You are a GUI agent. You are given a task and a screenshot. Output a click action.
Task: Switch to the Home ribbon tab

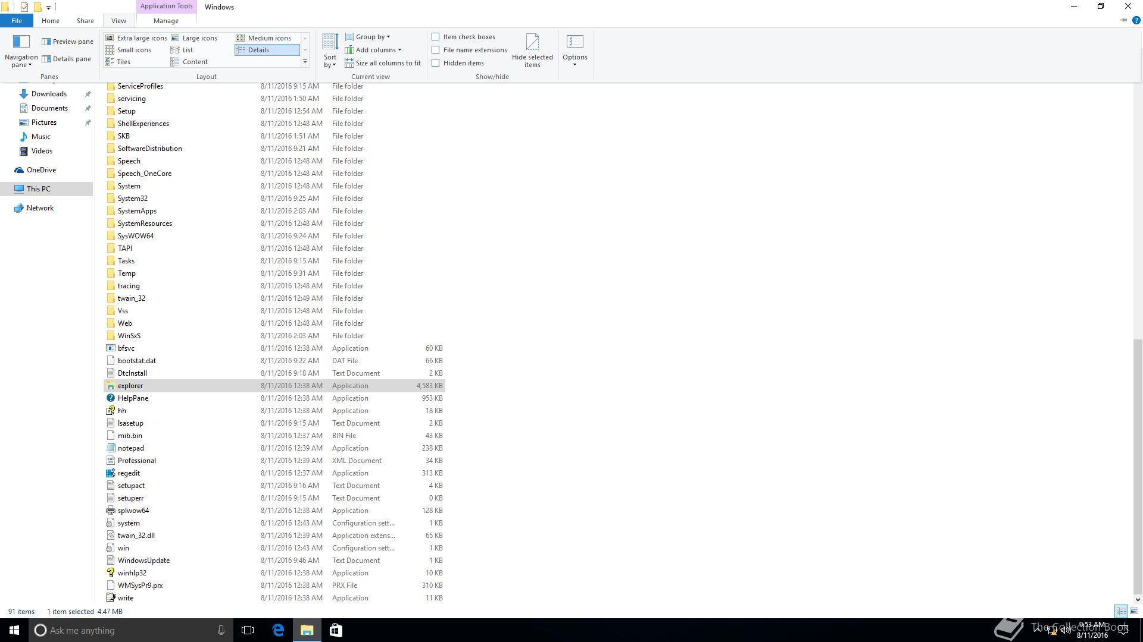point(51,21)
